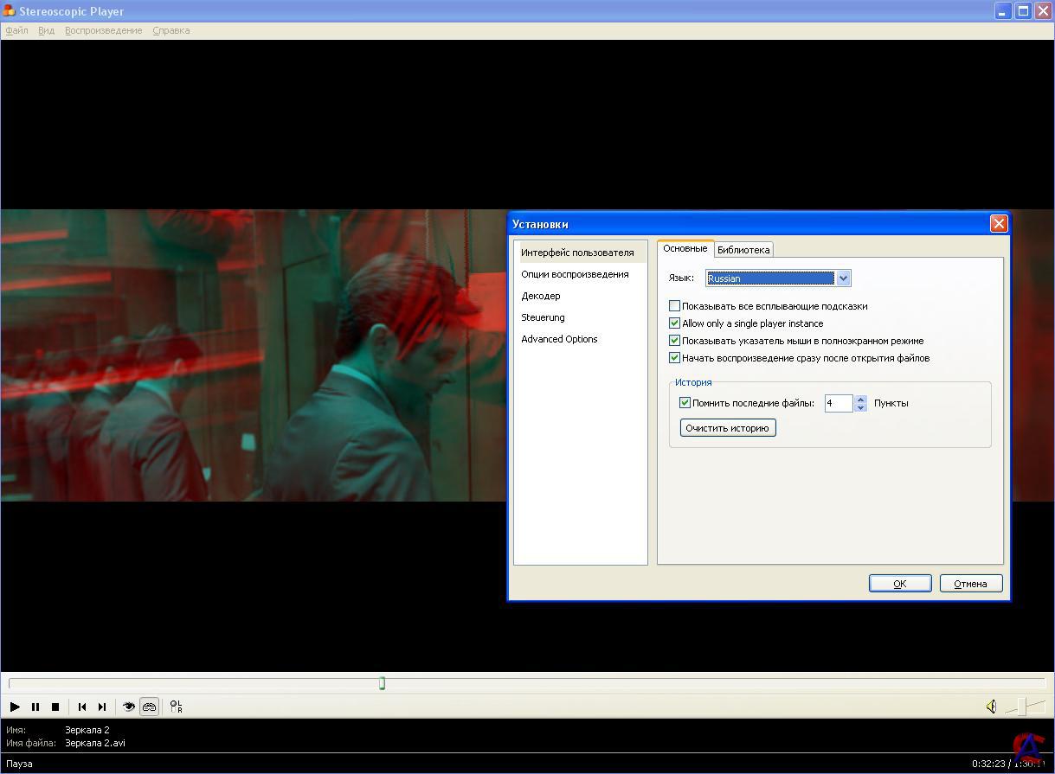Switch to the Библиотека tab

pyautogui.click(x=743, y=250)
